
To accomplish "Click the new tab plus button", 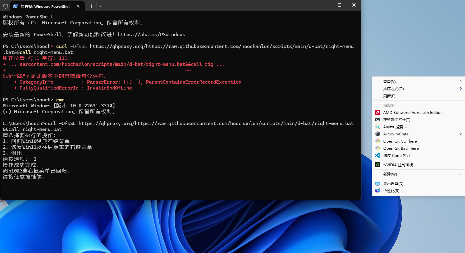I will click(x=91, y=6).
